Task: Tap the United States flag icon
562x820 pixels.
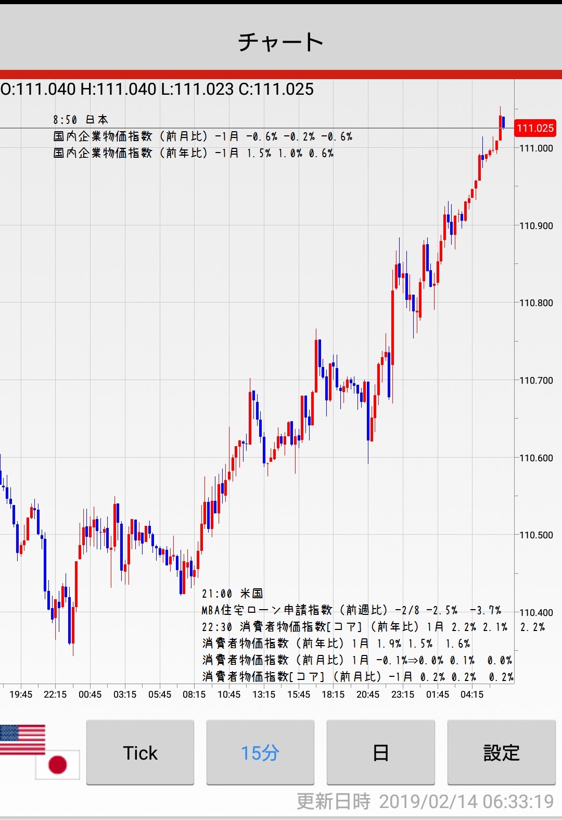Action: (x=22, y=738)
